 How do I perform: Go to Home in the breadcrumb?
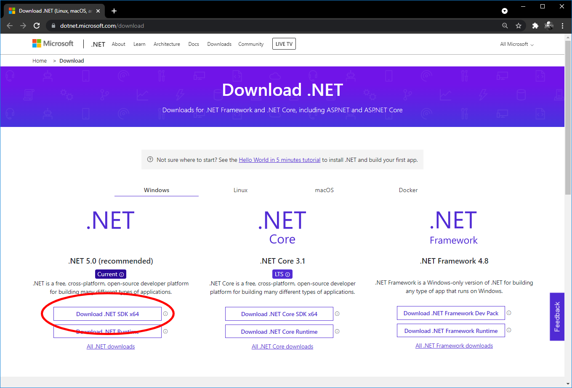(x=40, y=61)
